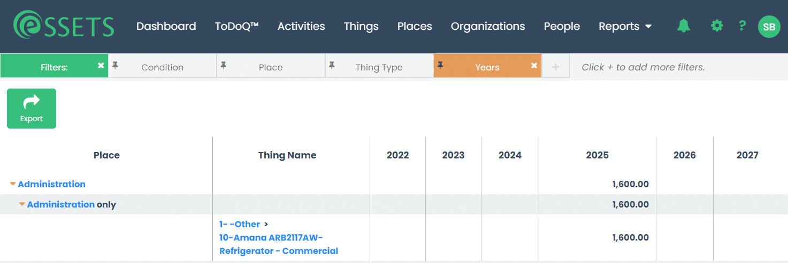Open the 1- -Other link

pyautogui.click(x=240, y=224)
